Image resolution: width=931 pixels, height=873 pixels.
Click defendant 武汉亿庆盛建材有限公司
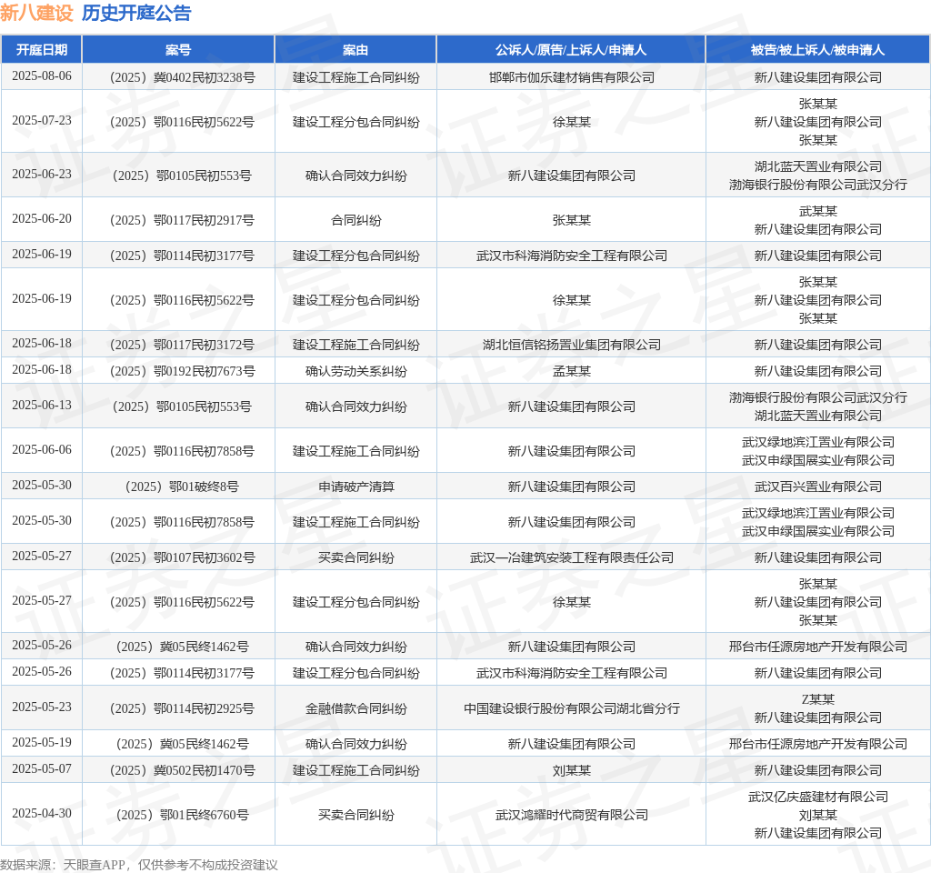[817, 797]
